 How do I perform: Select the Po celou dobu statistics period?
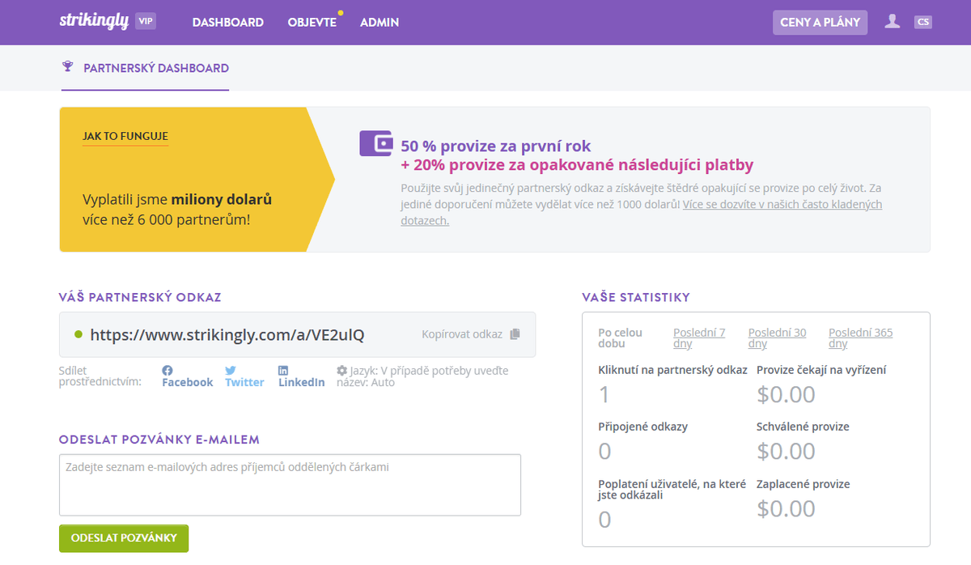point(621,338)
